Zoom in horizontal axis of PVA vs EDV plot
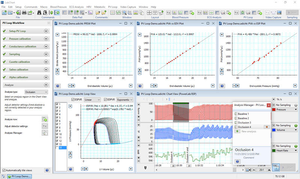 (x=155, y=86)
